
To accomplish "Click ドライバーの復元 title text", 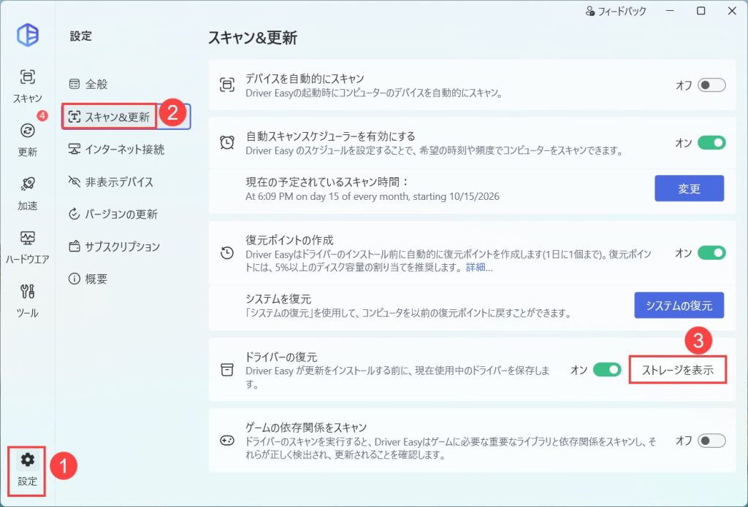I will coord(281,357).
